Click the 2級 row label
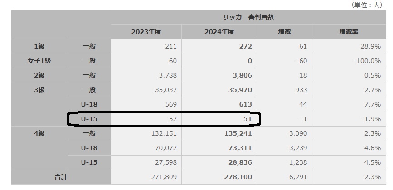This screenshot has width=393, height=190. tap(39, 75)
